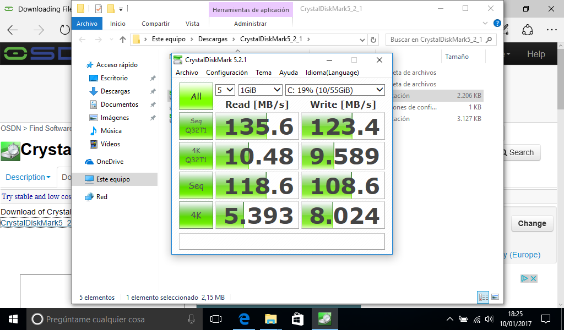Screen dimensions: 564x330
Task: Select Red in navigation pane
Action: [x=101, y=197]
